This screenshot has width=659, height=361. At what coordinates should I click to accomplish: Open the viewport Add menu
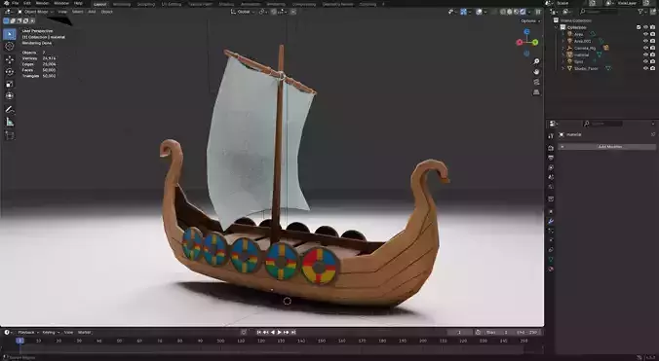[92, 12]
